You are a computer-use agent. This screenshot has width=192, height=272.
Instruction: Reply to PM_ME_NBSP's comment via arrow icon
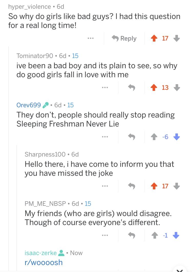click(132, 235)
